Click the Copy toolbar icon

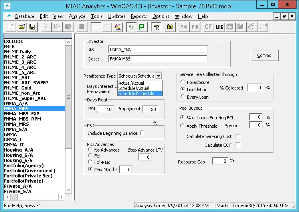point(57,27)
